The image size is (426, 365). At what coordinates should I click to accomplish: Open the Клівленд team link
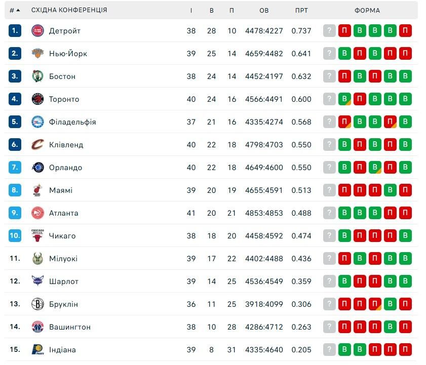(x=66, y=145)
